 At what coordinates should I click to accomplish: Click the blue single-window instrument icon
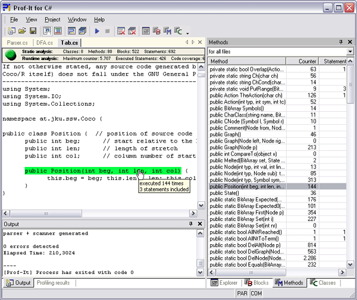72,31
